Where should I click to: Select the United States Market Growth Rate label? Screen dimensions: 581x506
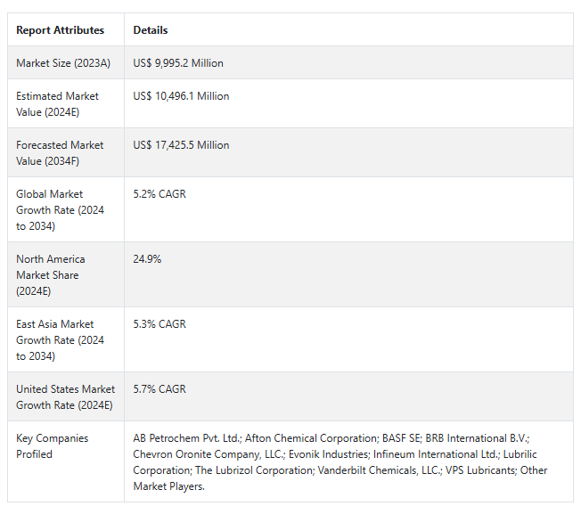coord(66,397)
